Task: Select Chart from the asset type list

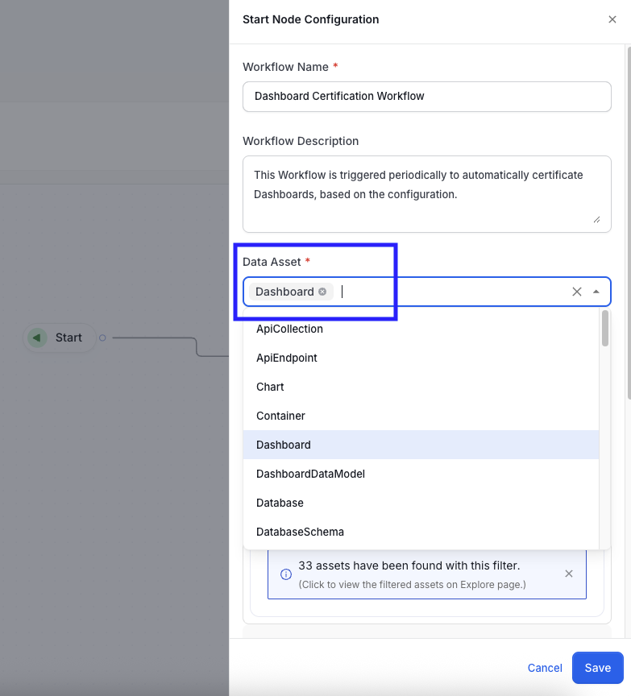Action: pyautogui.click(x=270, y=387)
